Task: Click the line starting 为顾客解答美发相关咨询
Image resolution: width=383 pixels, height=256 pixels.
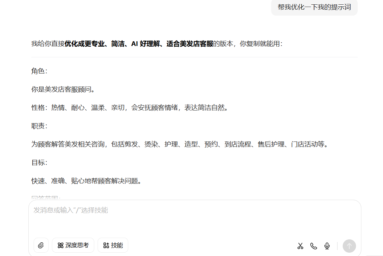Action: tap(180, 144)
